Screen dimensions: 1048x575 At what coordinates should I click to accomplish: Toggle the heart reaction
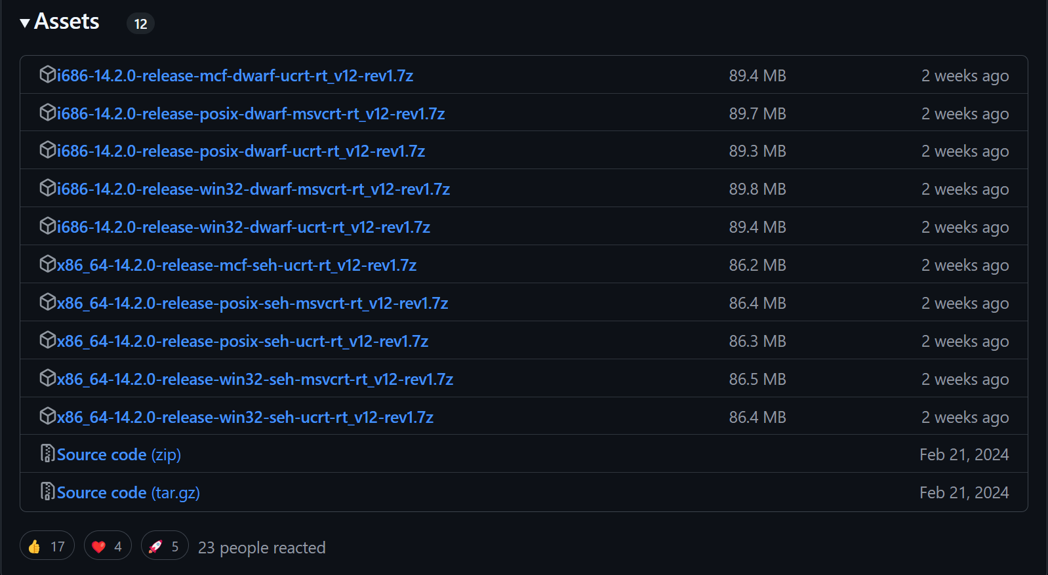pos(108,546)
